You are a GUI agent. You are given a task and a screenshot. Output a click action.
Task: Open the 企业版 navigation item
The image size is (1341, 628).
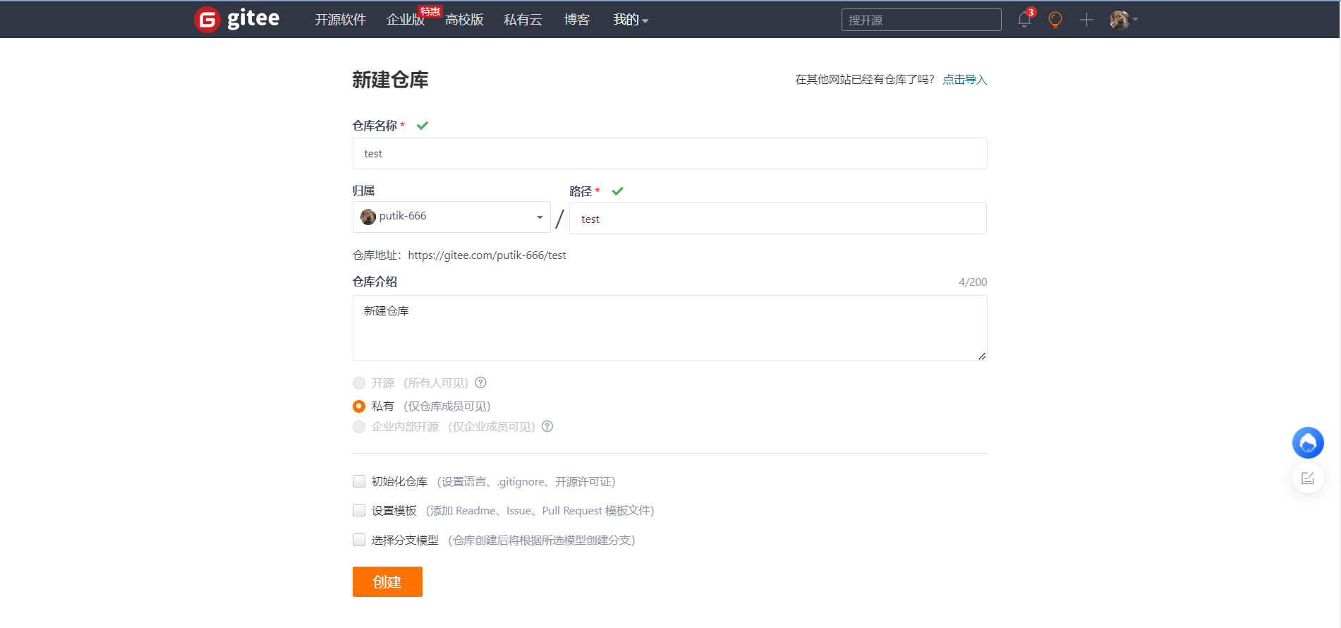tap(405, 20)
